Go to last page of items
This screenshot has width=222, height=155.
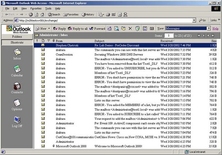[213, 35]
